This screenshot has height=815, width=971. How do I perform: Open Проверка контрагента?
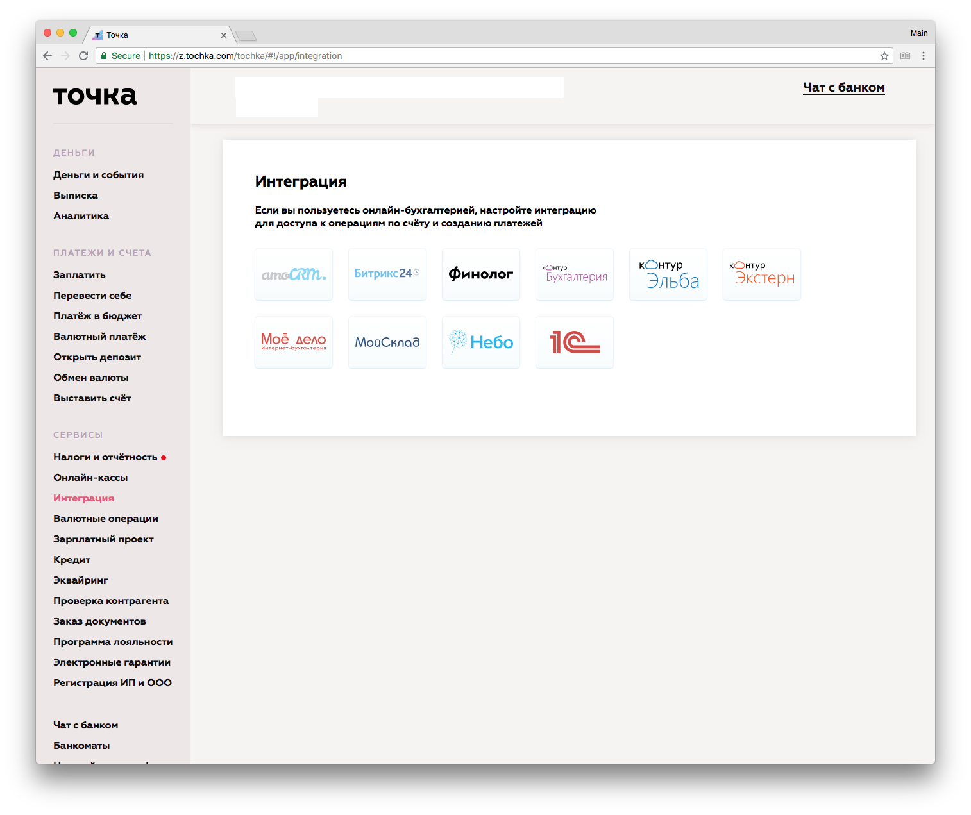tap(111, 601)
